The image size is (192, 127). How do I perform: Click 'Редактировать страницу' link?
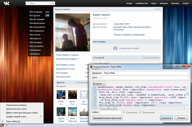tap(67, 55)
